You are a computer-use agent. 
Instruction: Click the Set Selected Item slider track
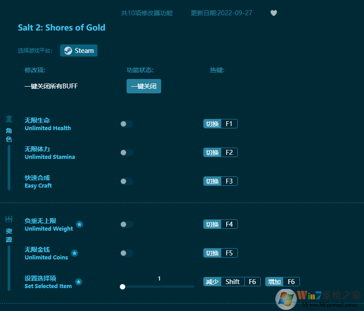coord(158,287)
